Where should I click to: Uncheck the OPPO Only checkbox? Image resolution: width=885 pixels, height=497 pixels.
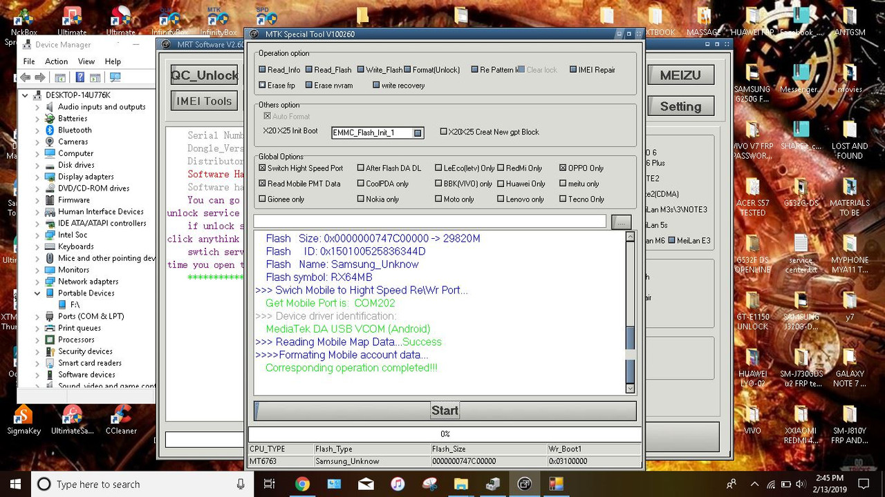click(x=581, y=168)
